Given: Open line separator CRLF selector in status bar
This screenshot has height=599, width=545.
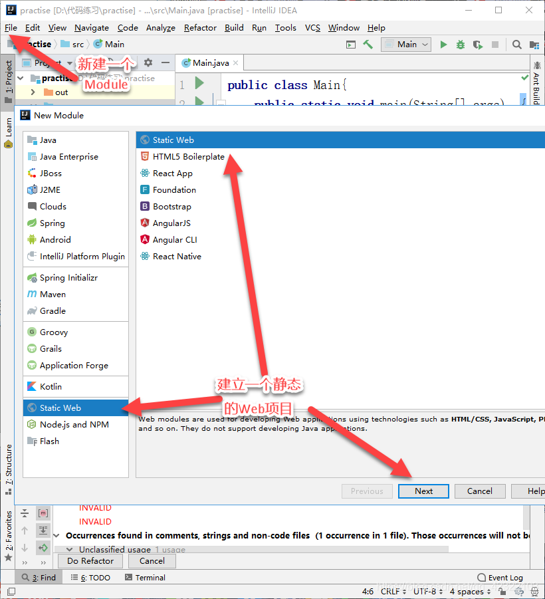Looking at the screenshot, I should 393,592.
